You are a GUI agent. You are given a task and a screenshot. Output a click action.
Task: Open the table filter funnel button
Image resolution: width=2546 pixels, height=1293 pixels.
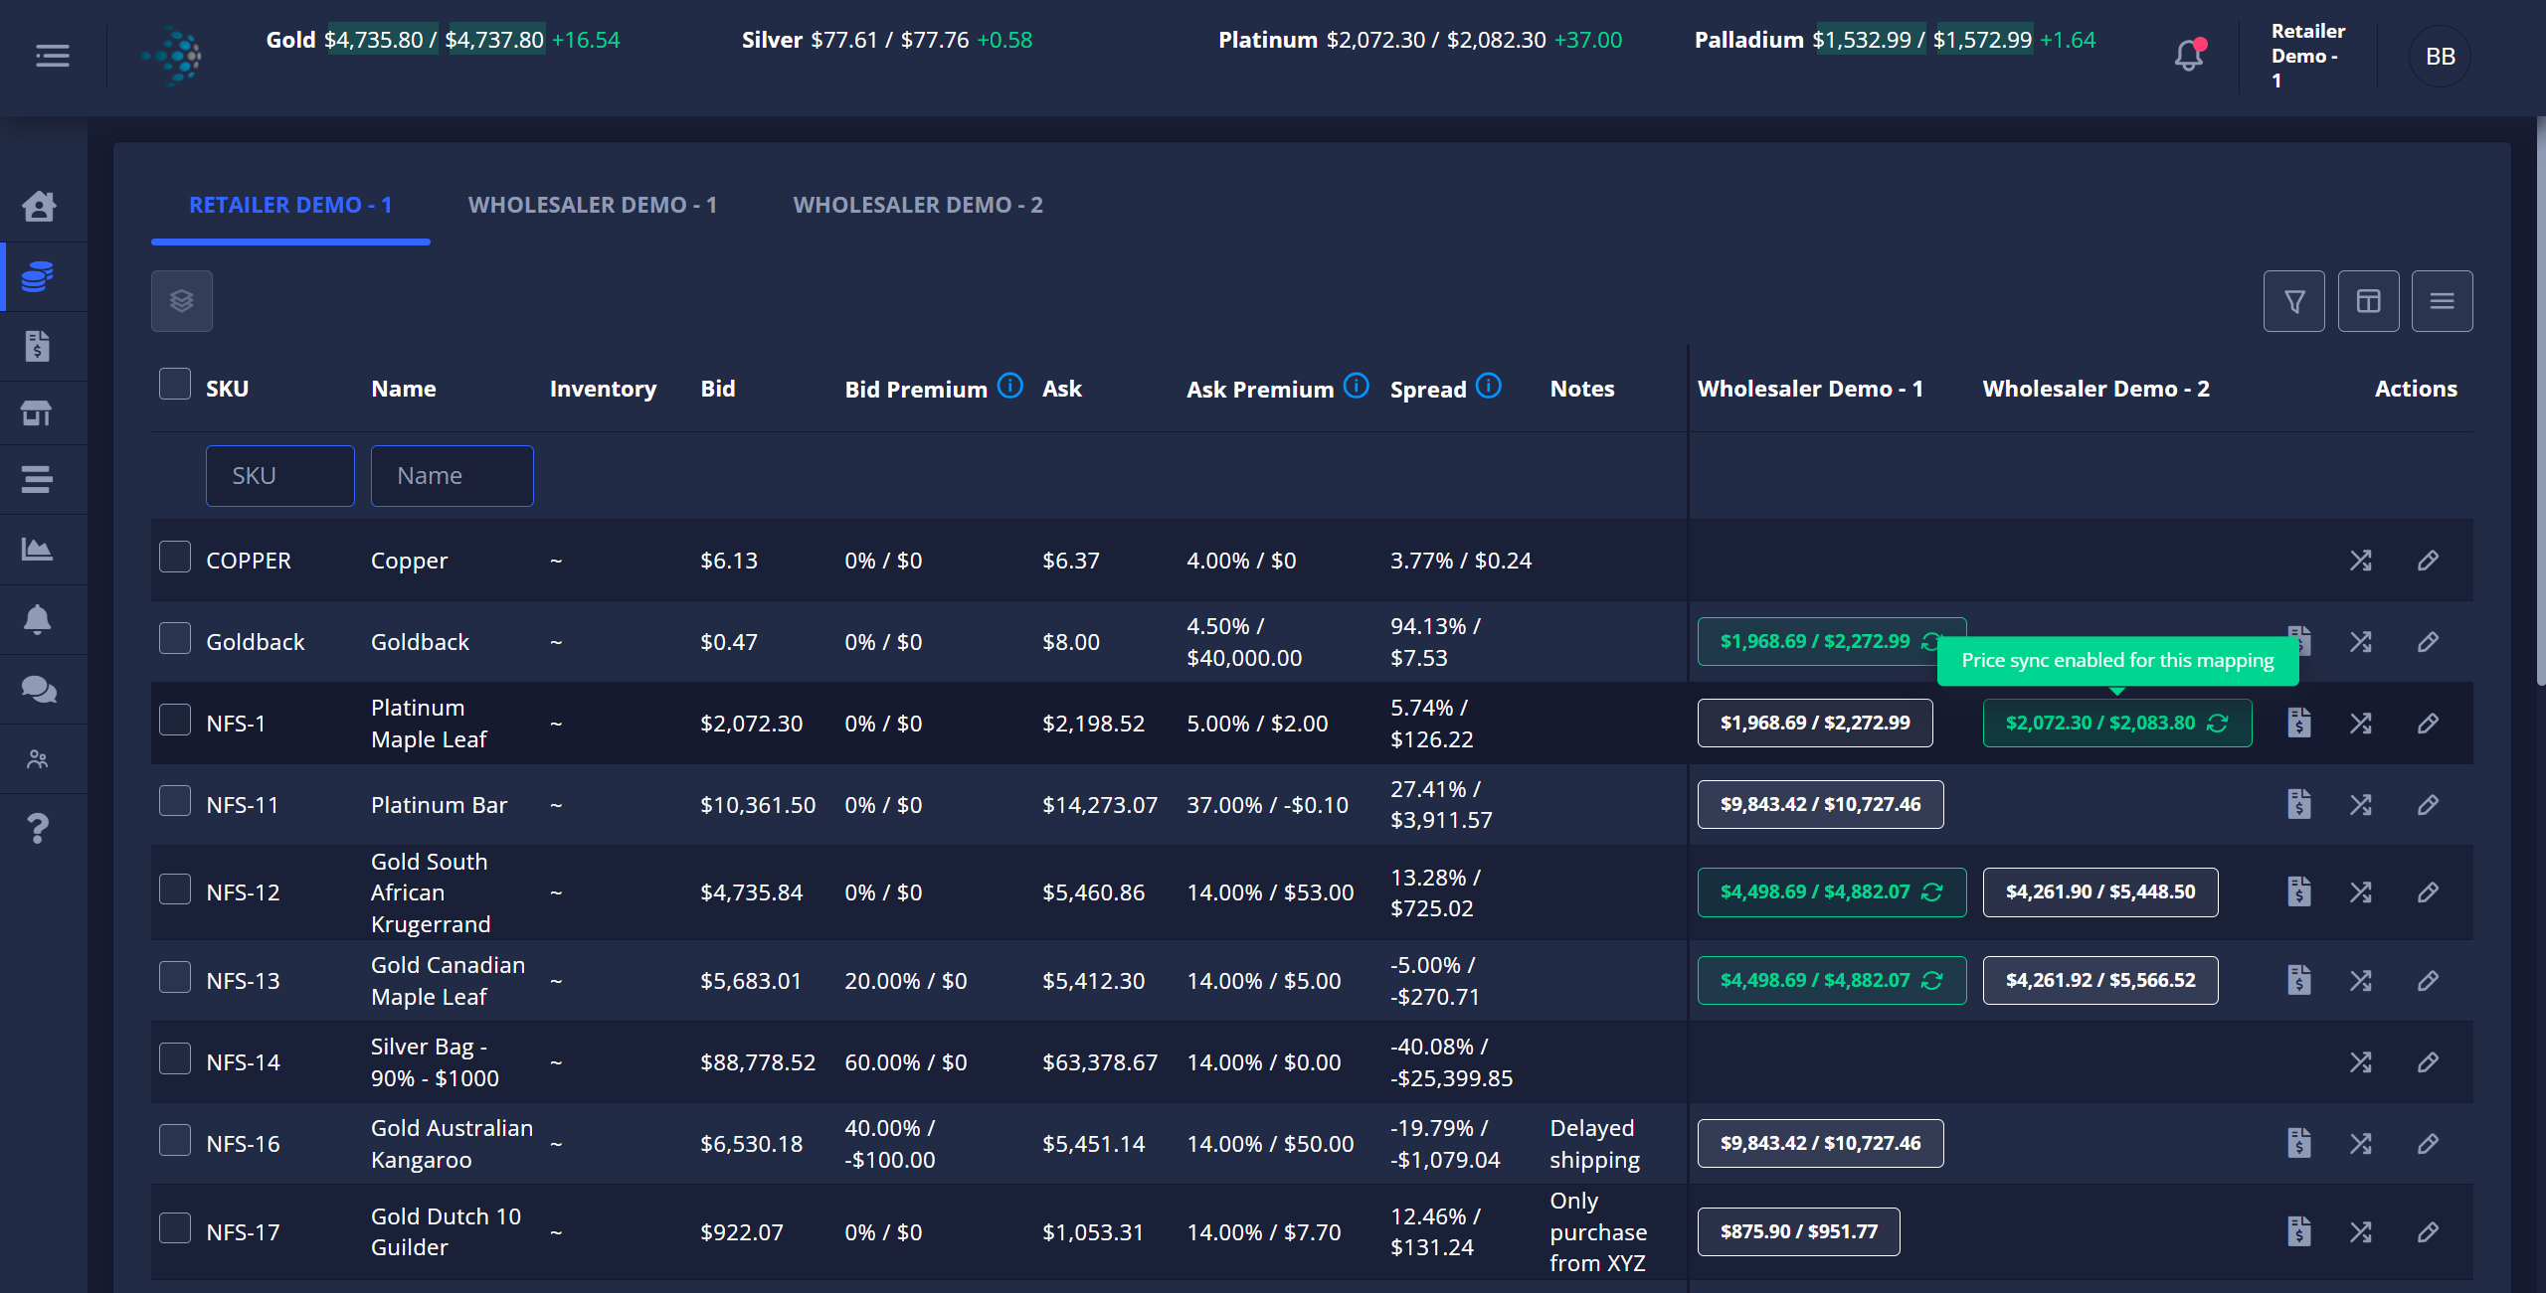point(2294,301)
